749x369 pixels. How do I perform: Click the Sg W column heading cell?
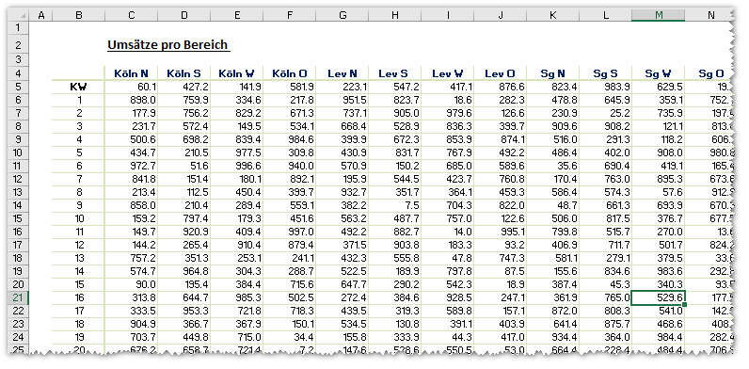[659, 73]
